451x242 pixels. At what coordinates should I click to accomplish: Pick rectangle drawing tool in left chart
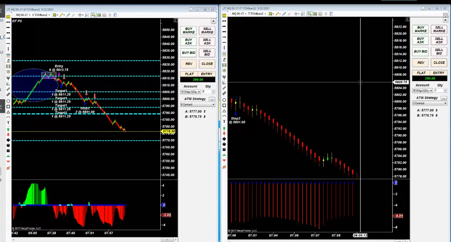click(x=8, y=106)
